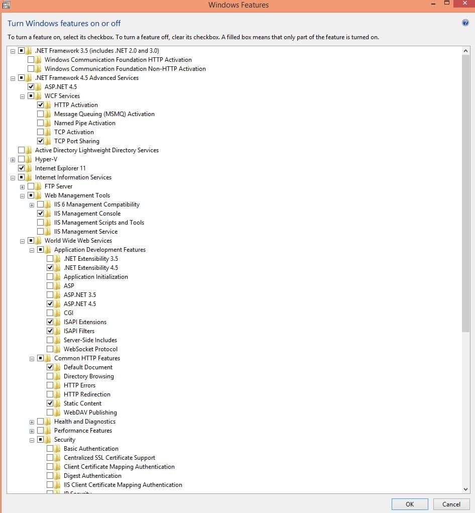The image size is (475, 513).
Task: Expand the Hyper-V tree node
Action: click(13, 159)
